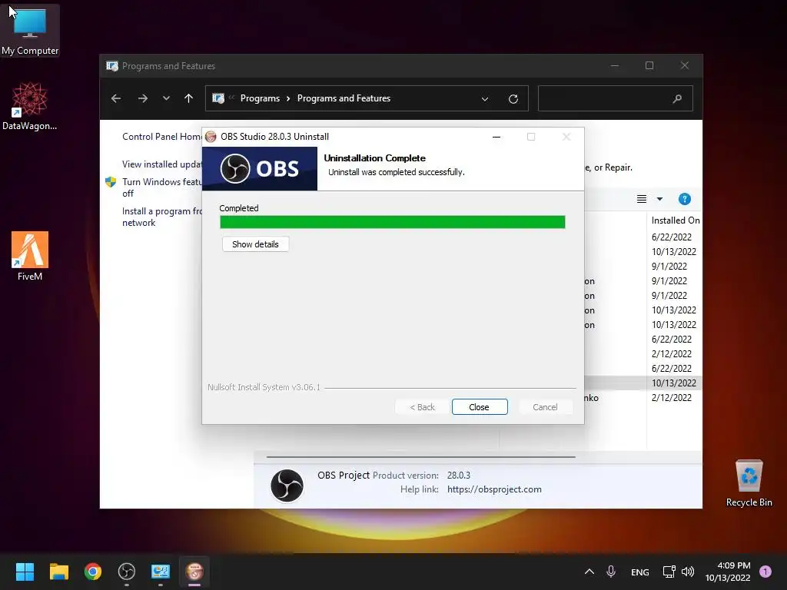Switch to OBS Studio taskbar icon
The height and width of the screenshot is (590, 787).
[x=127, y=572]
